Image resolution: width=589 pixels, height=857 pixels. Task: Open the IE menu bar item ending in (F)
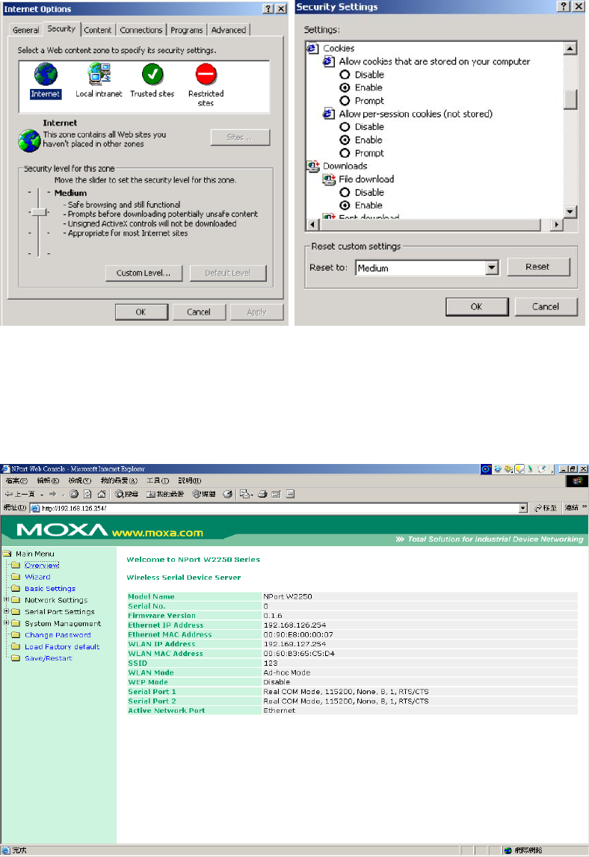16,480
